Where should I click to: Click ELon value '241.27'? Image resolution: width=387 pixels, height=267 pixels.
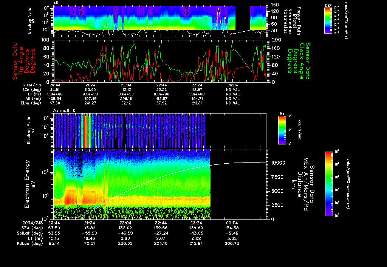[90, 103]
